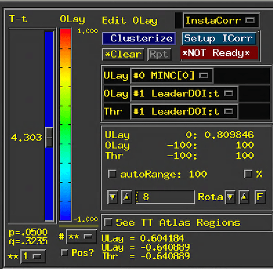Toggle the Pos? checkbox
The height and width of the screenshot is (269, 273).
pyautogui.click(x=64, y=253)
